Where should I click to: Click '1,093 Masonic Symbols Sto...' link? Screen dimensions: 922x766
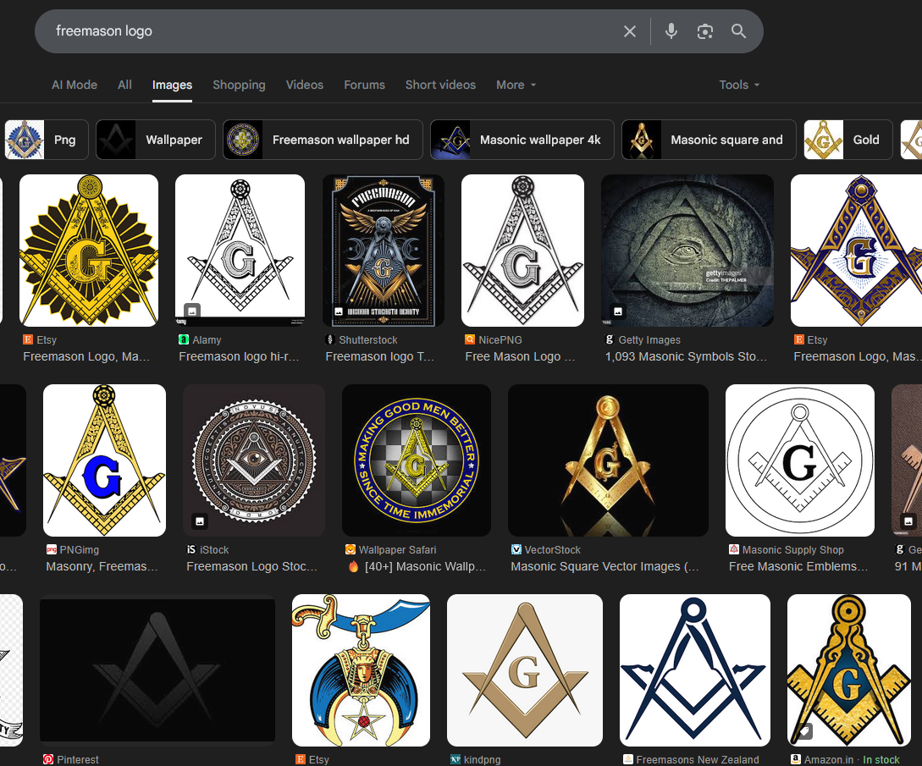686,356
